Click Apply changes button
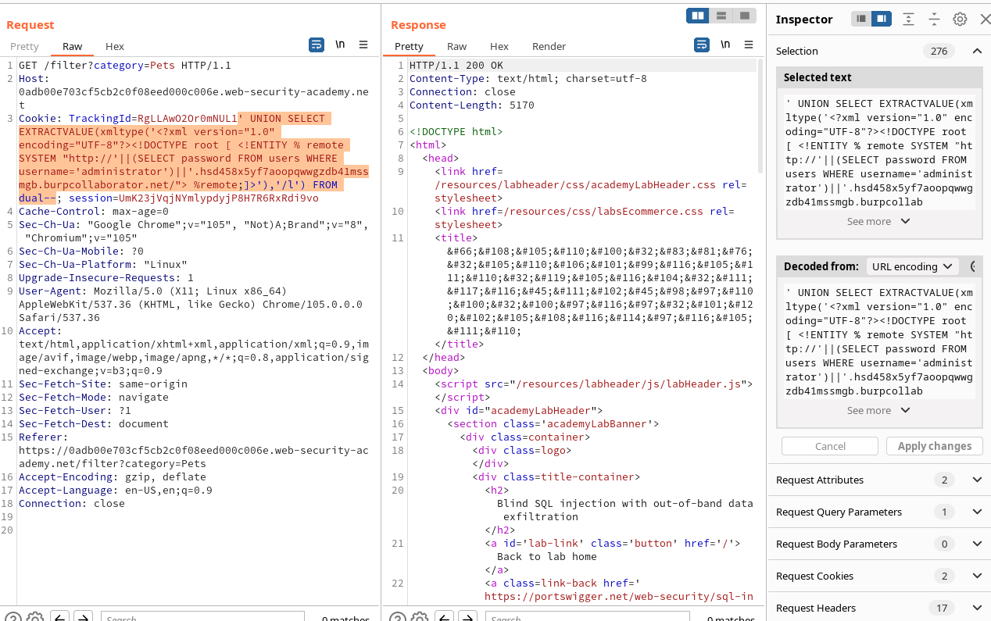 [x=935, y=446]
